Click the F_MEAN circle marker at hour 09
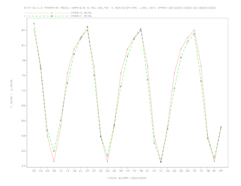 point(54,151)
